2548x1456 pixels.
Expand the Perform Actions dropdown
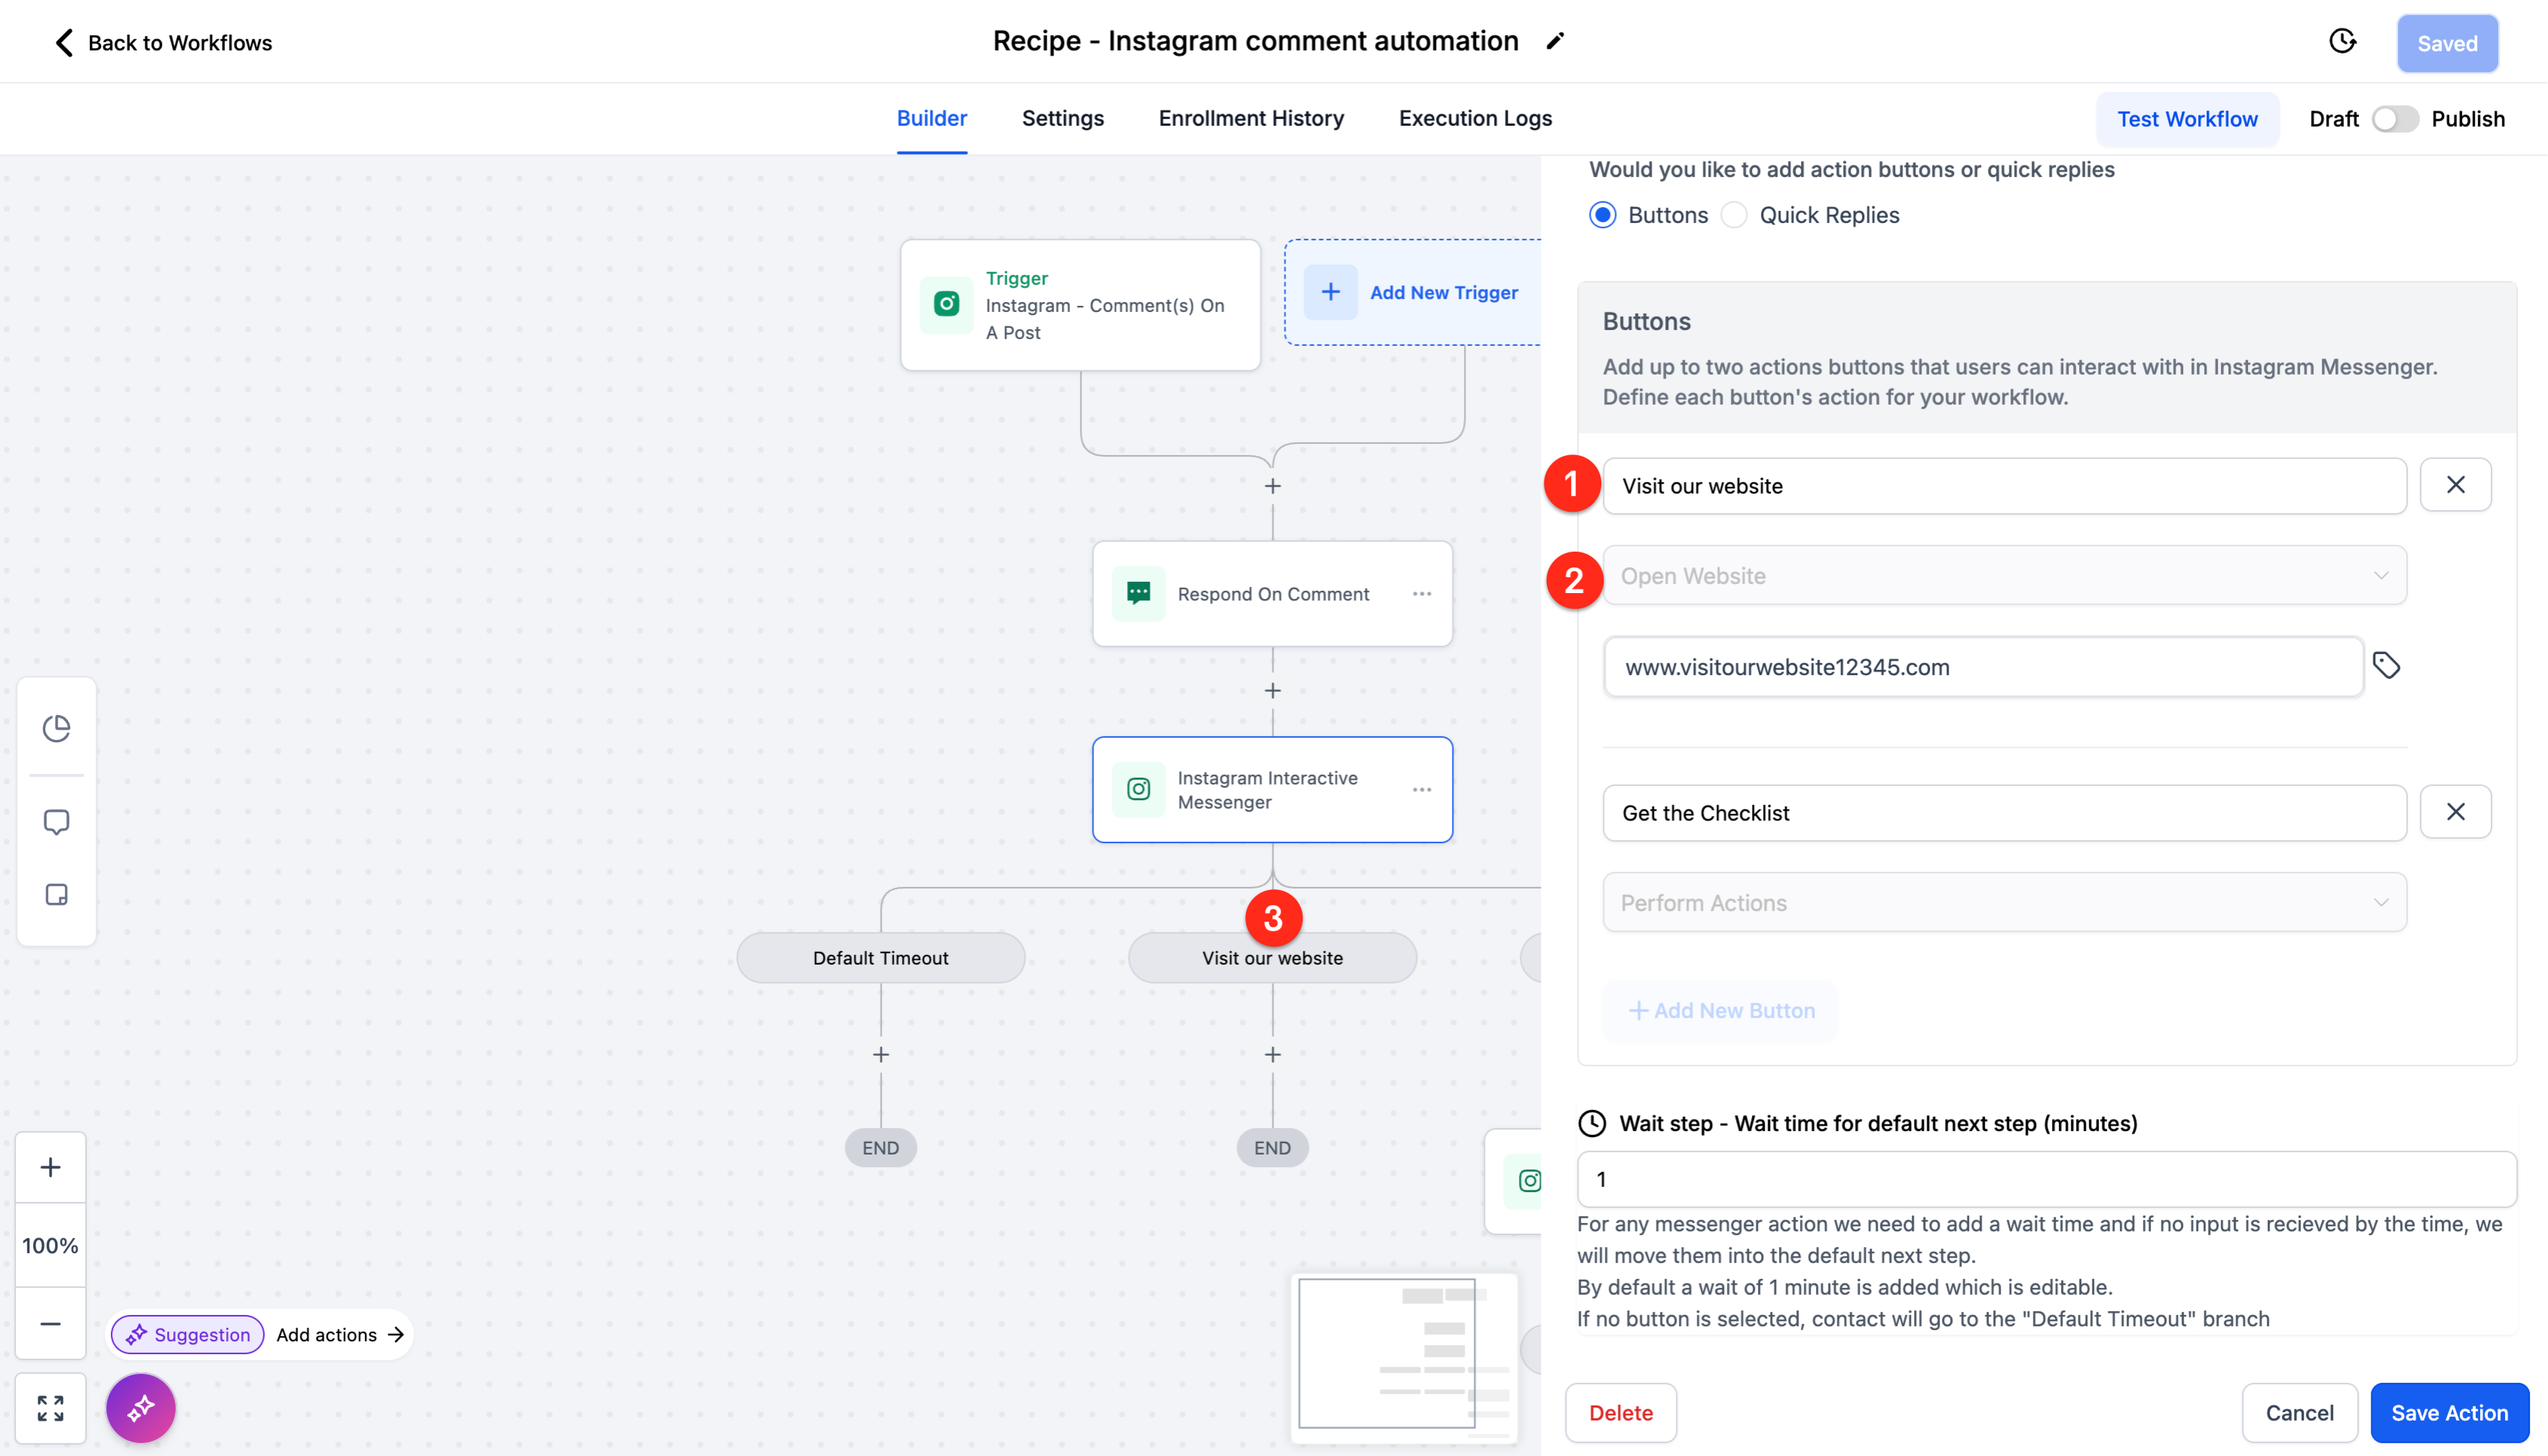tap(2004, 903)
